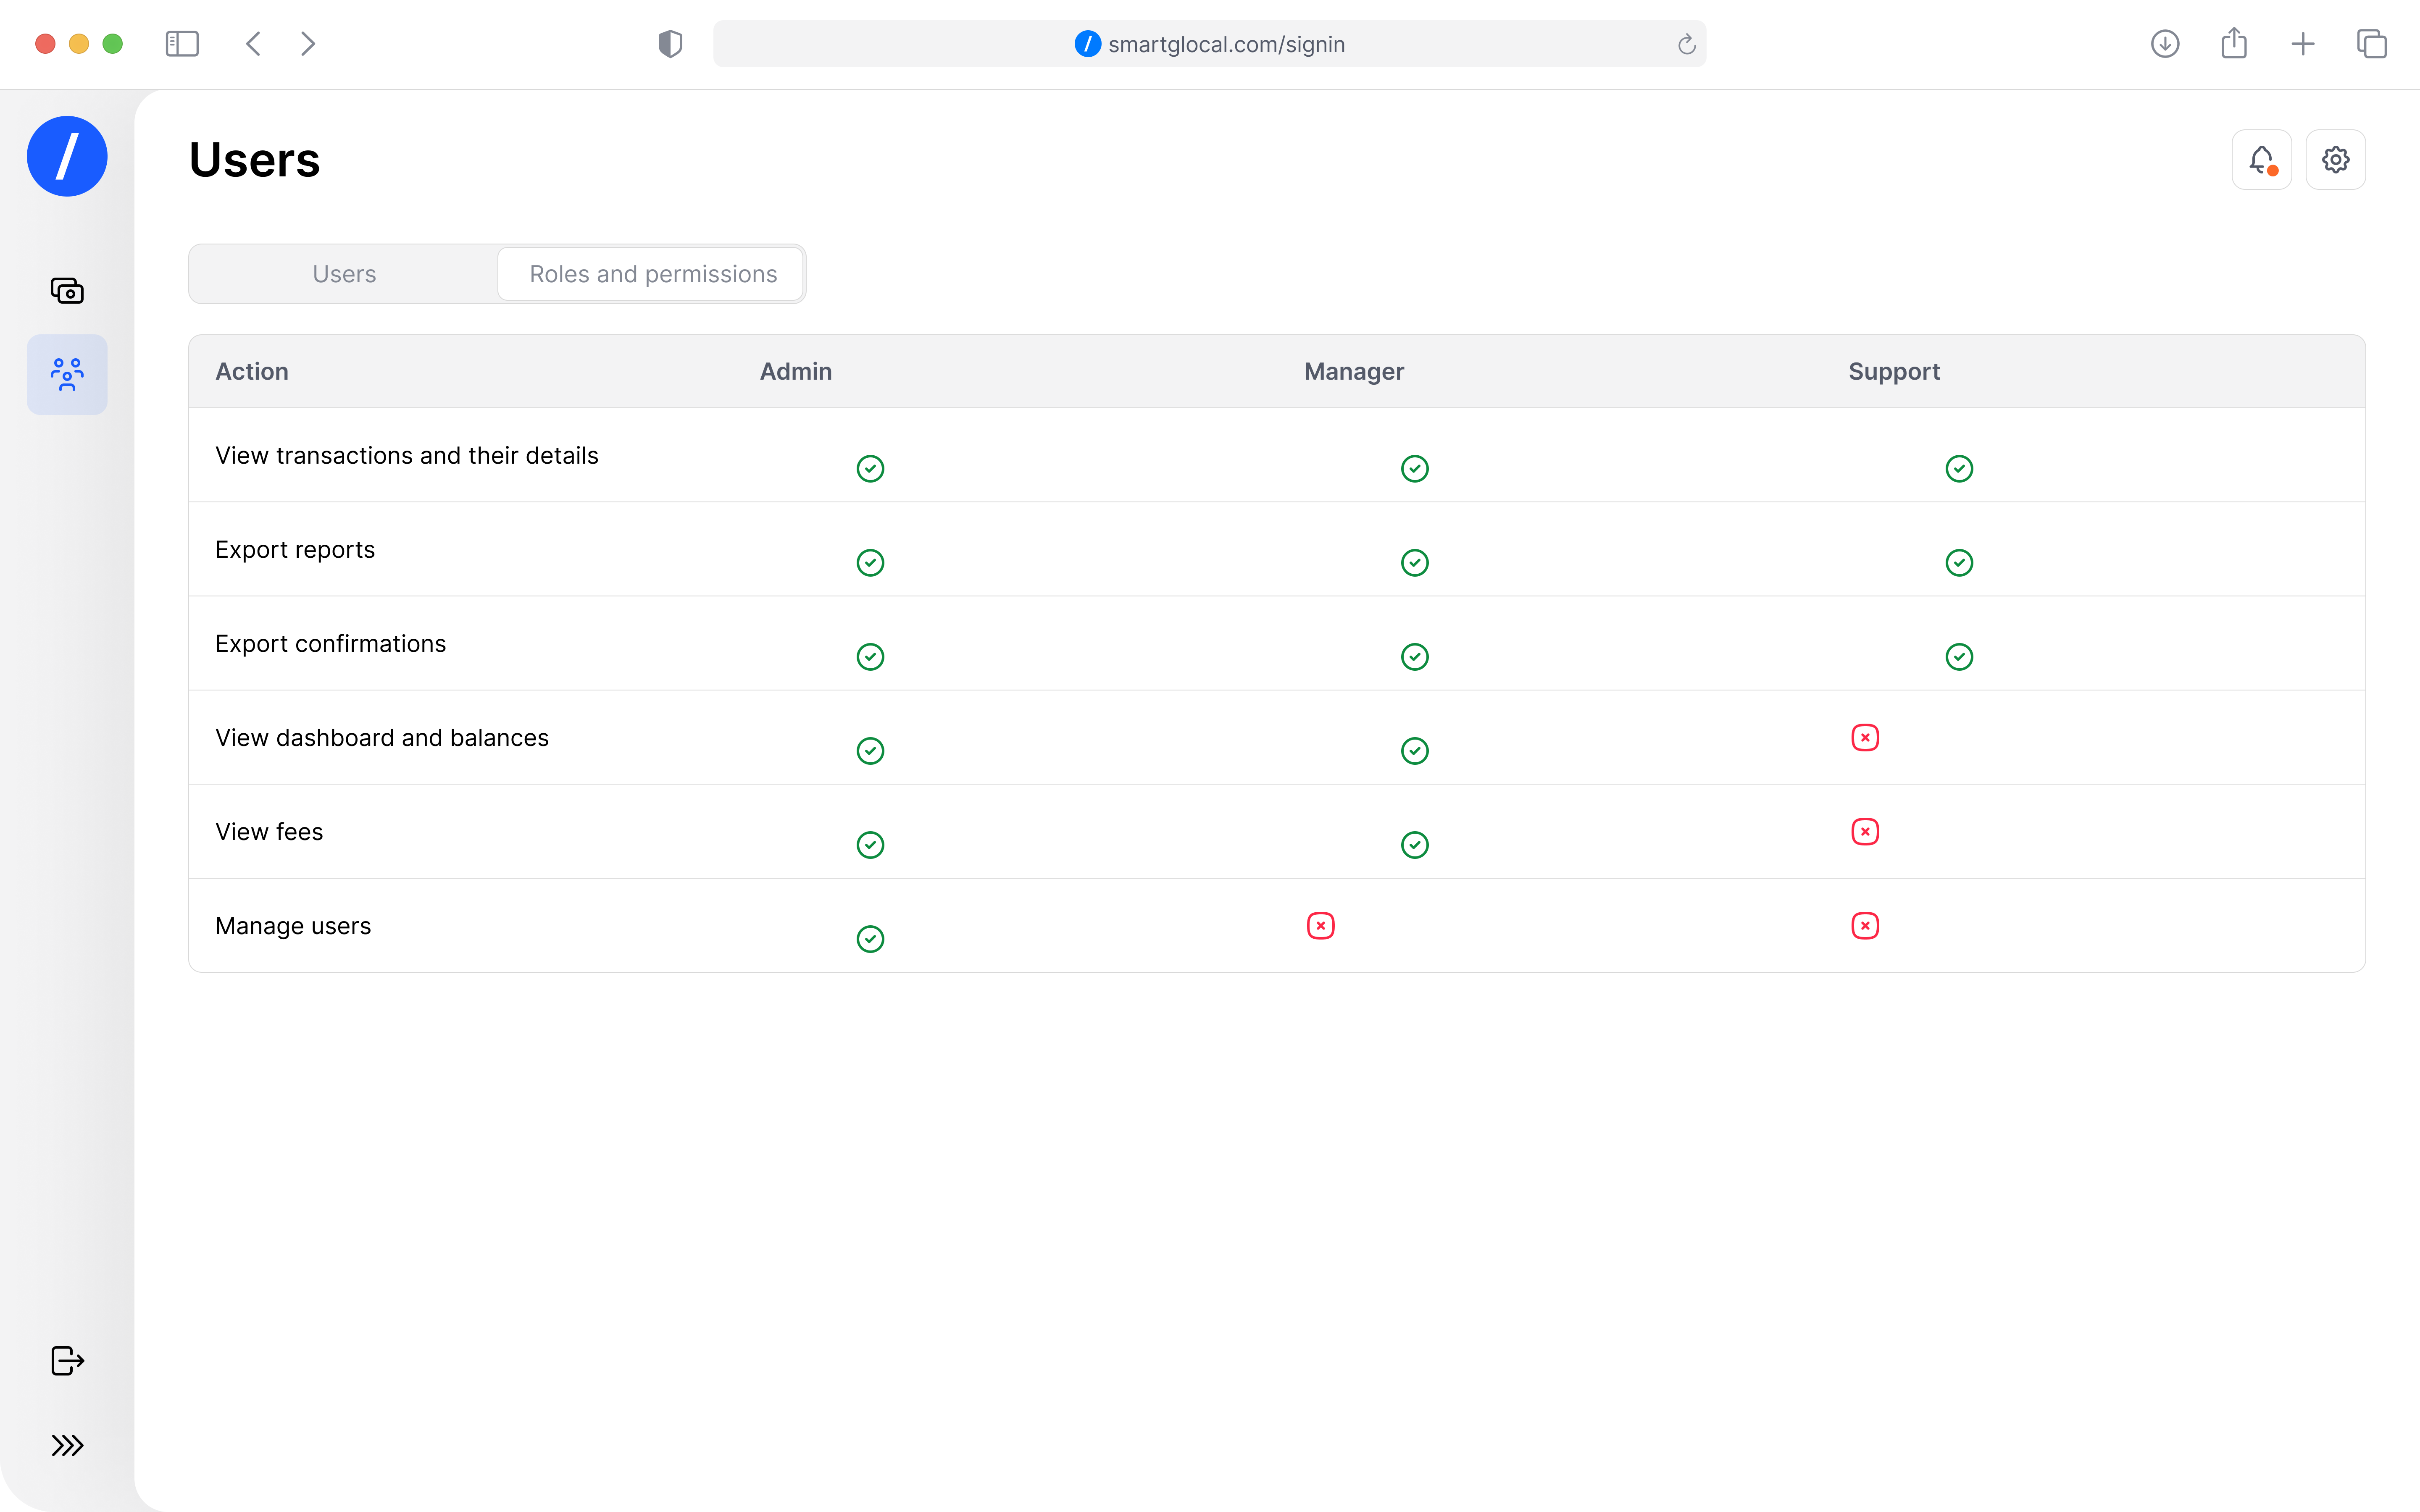This screenshot has height=1512, width=2420.
Task: Click Admin check for Manage users
Action: [x=870, y=939]
